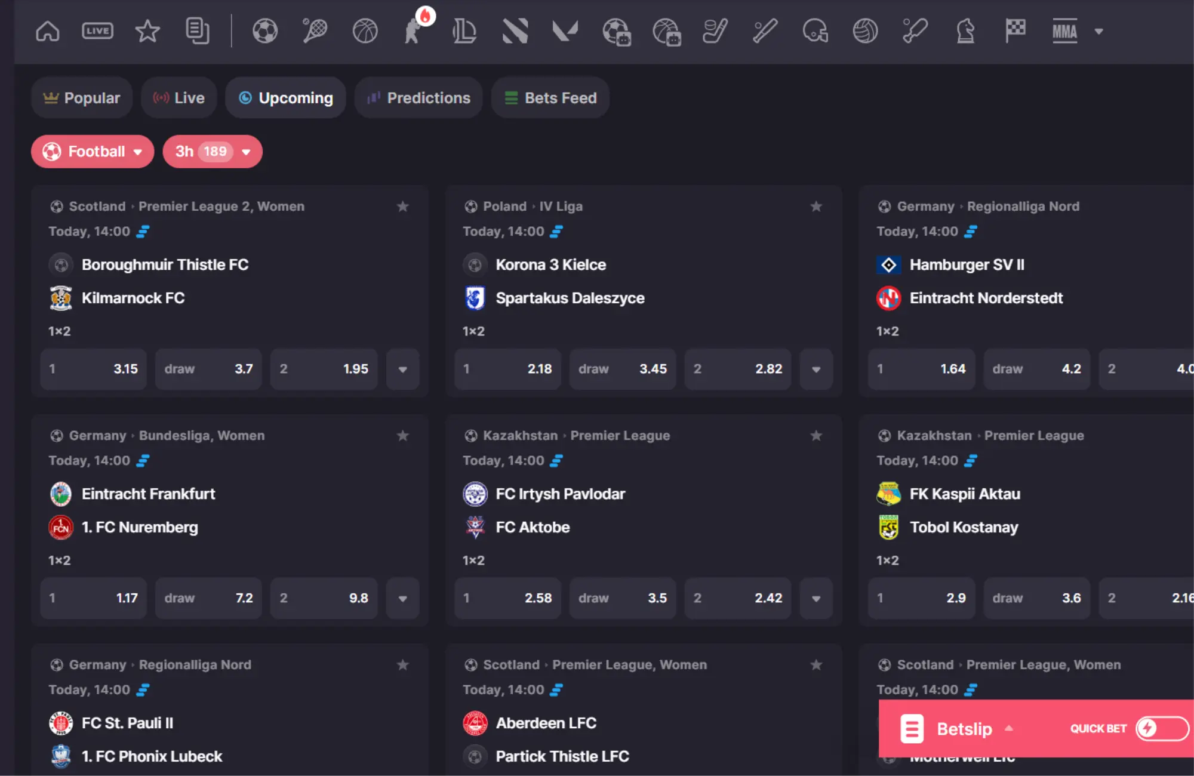Switch to the Live tab
This screenshot has width=1194, height=776.
tap(179, 98)
